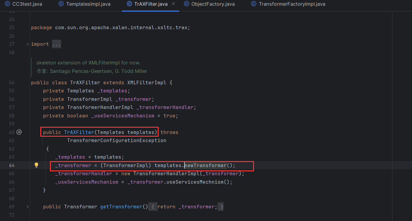Click the author line mentioning Santiago Pericas-Geertsen
This screenshot has height=221, width=412.
(x=92, y=71)
